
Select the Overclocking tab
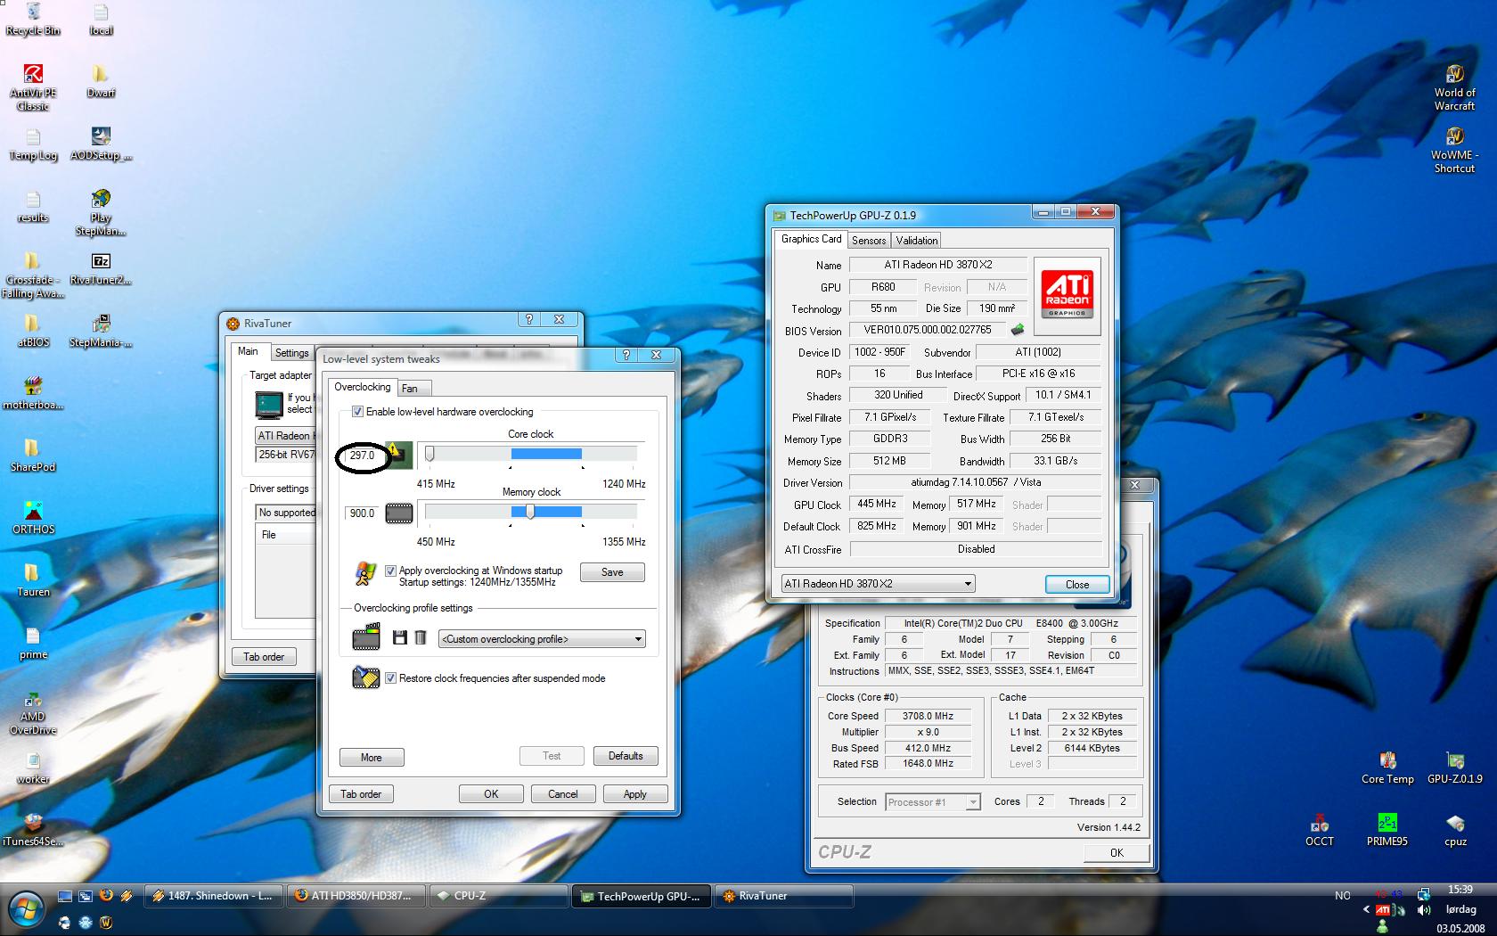(363, 387)
